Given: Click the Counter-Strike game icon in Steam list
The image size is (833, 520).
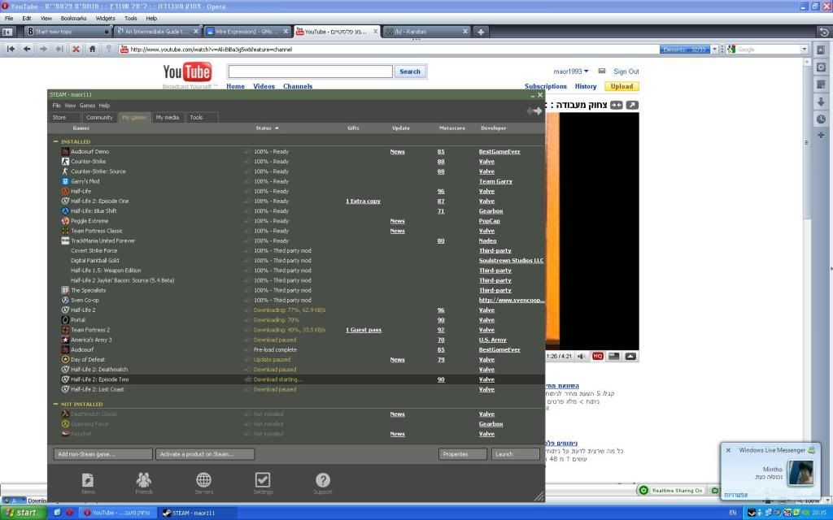Looking at the screenshot, I should click(x=65, y=162).
